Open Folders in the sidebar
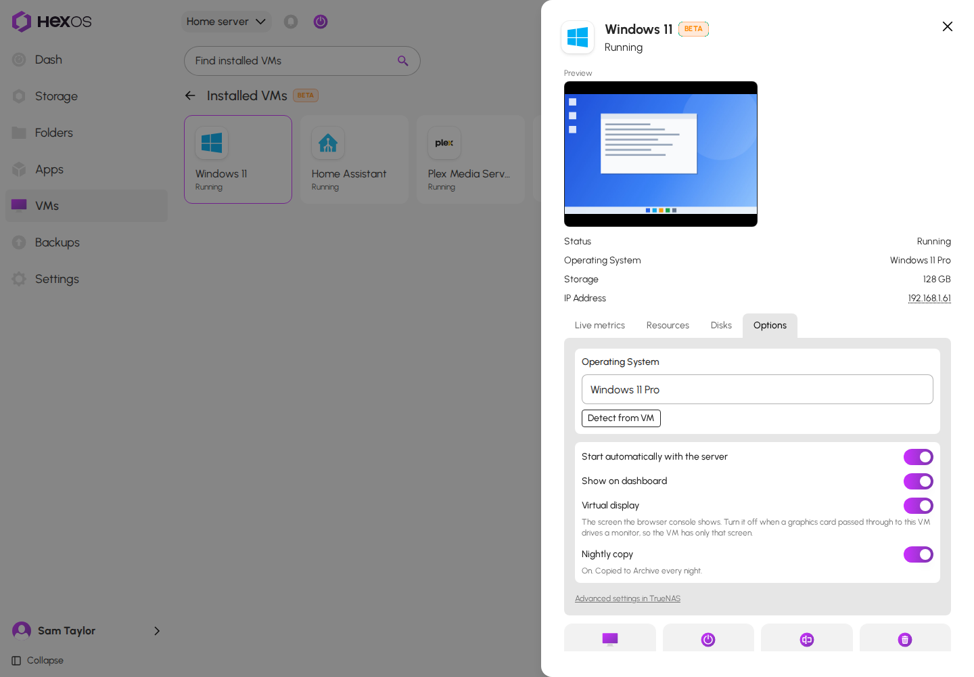Screen dimensions: 974x677 87,133
